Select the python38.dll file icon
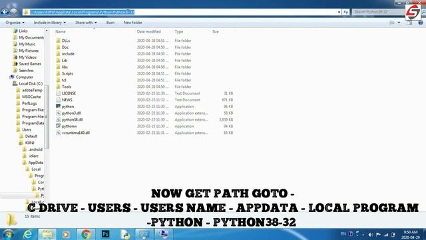Viewport: 426px width, 240px height. pos(58,120)
